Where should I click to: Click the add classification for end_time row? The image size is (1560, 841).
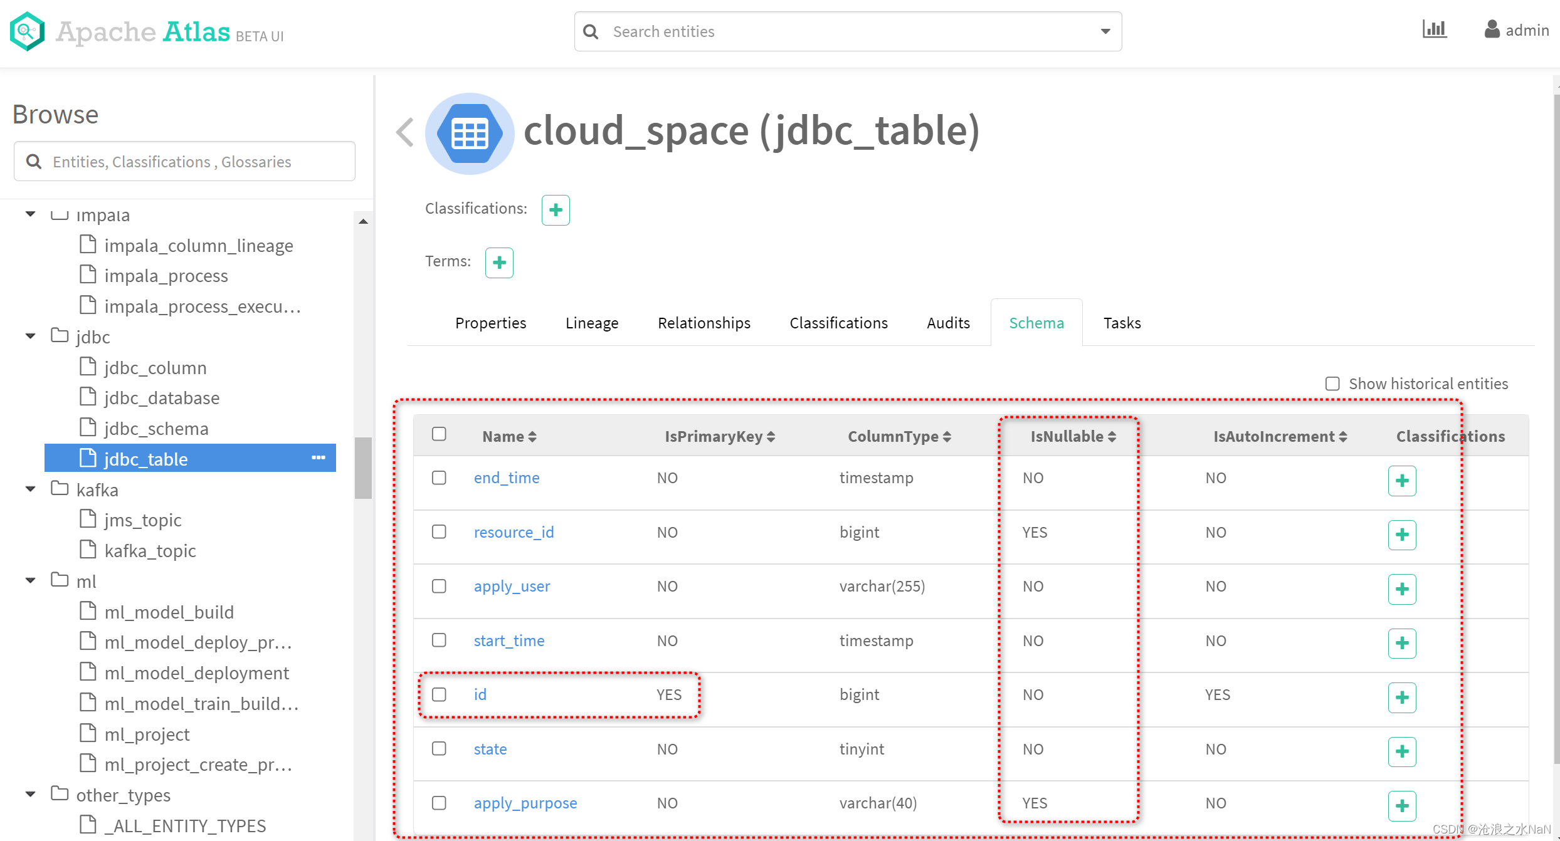click(x=1401, y=479)
